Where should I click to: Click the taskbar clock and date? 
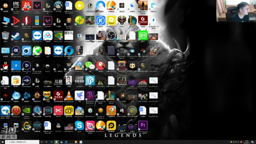tap(246, 142)
